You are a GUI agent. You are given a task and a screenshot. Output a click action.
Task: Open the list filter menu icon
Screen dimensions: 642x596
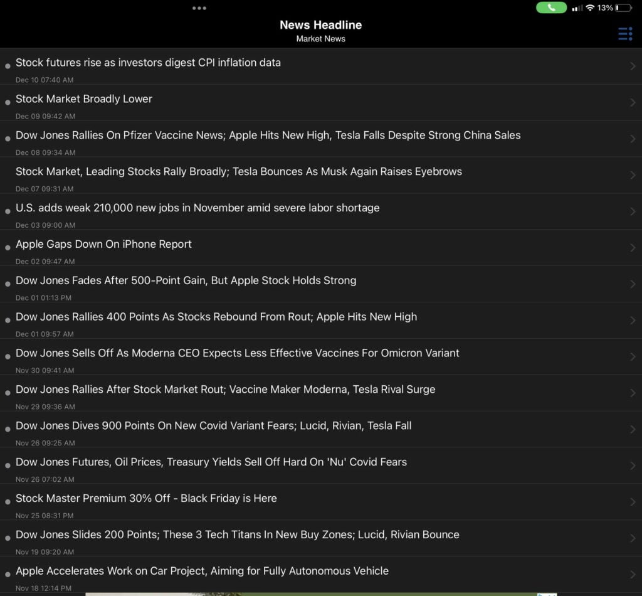(625, 34)
